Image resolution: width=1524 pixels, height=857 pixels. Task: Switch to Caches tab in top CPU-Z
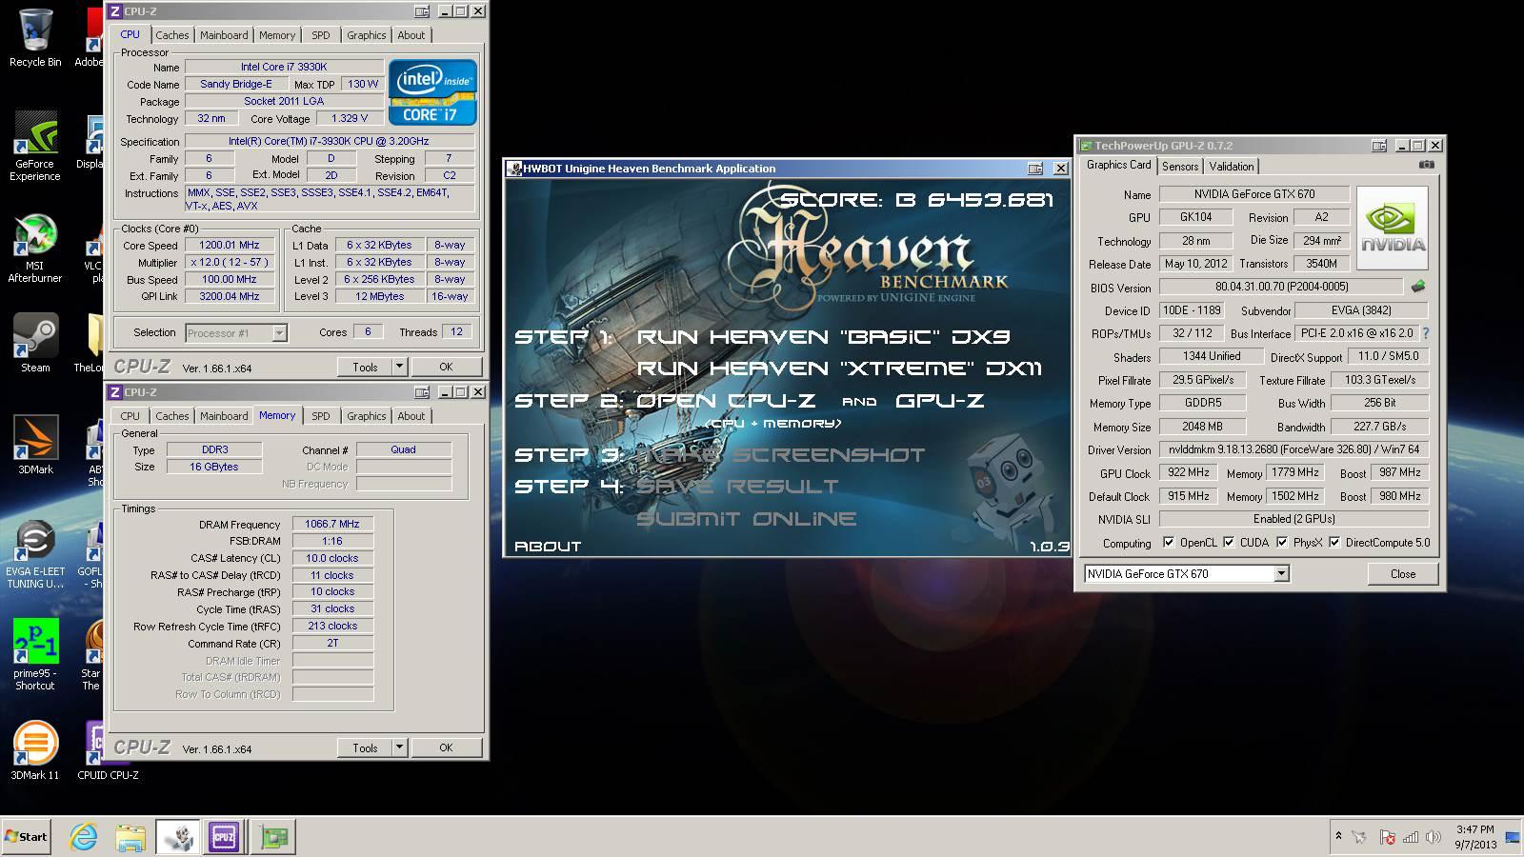click(172, 35)
